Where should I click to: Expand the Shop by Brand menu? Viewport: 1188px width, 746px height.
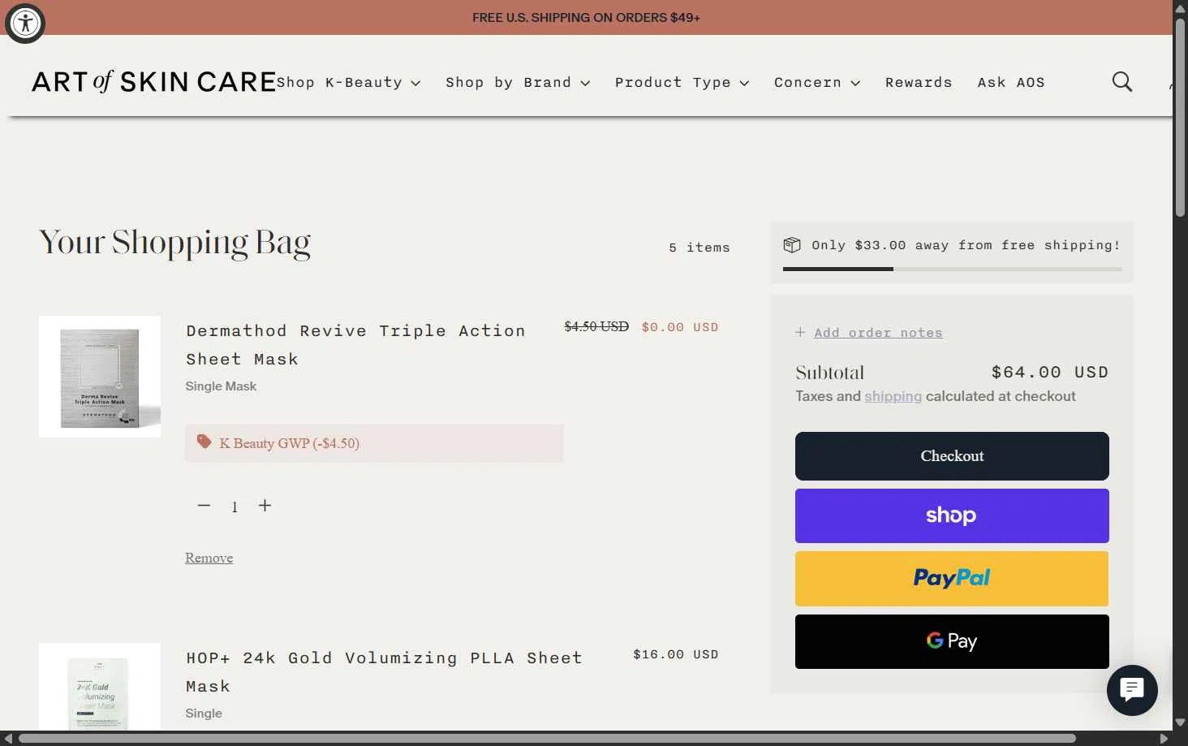pyautogui.click(x=518, y=83)
